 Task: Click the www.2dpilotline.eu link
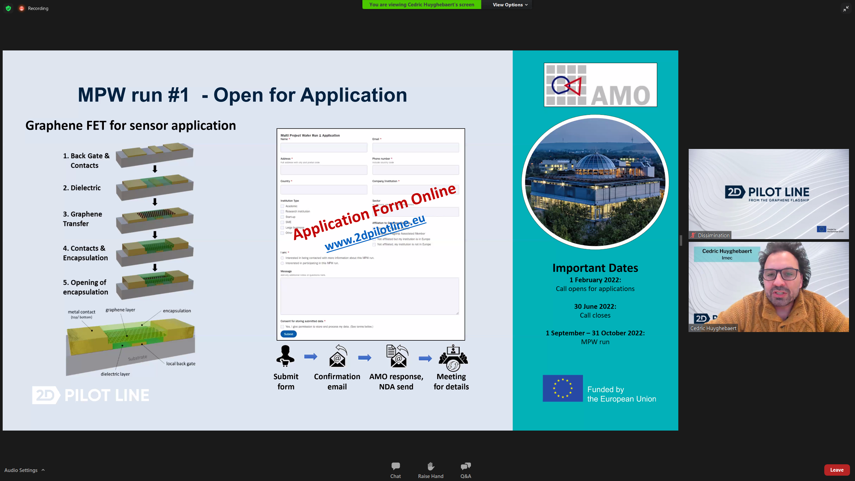tap(375, 233)
